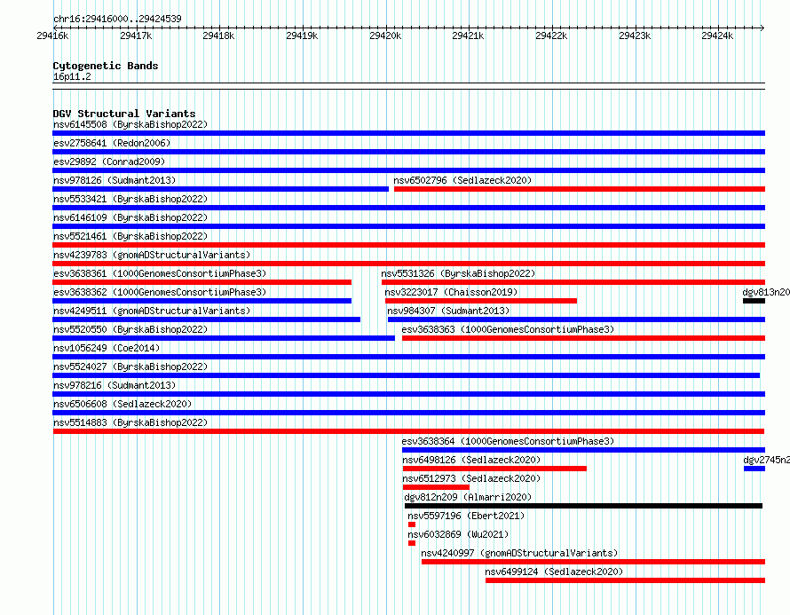
Task: Click nsv6498126 (Sedlazeck2020) label
Action: (471, 460)
